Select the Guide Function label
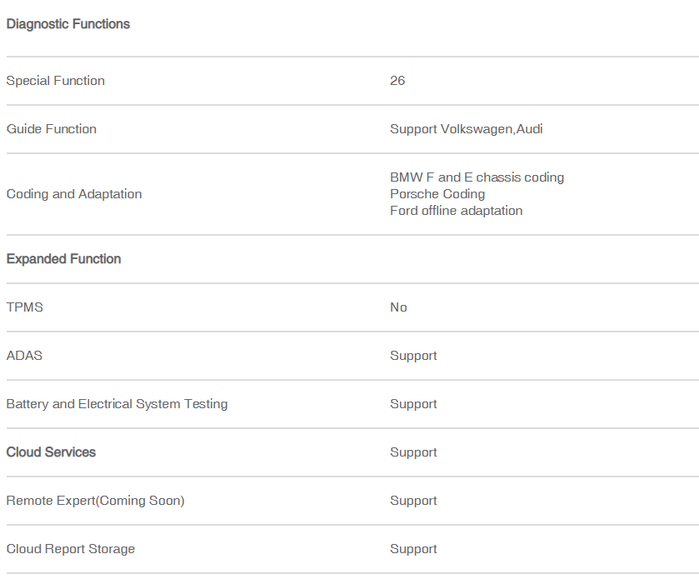Screen dimensions: 699x579 (x=52, y=129)
